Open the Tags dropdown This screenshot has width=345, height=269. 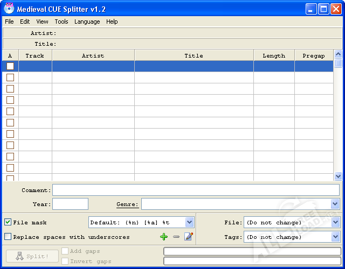[x=335, y=237]
